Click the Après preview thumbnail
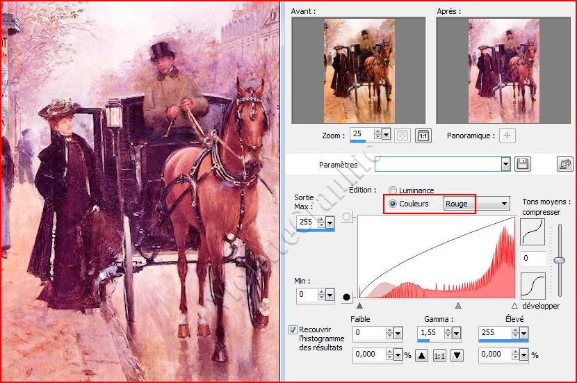577x383 pixels. (x=503, y=71)
